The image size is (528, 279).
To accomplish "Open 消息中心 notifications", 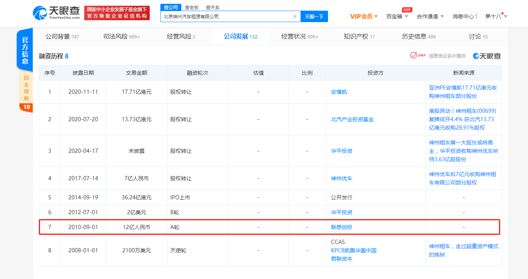I will coord(464,16).
